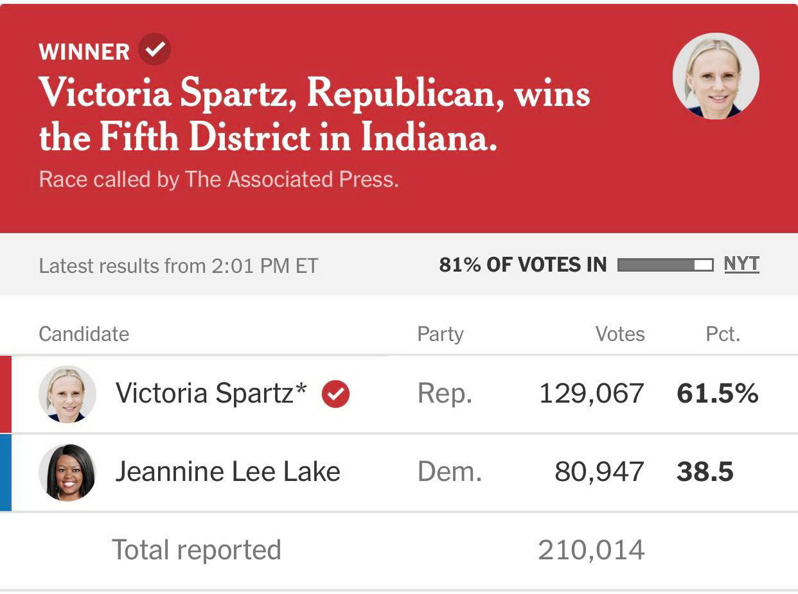Sort by the Votes column header
The image size is (798, 594).
(619, 334)
